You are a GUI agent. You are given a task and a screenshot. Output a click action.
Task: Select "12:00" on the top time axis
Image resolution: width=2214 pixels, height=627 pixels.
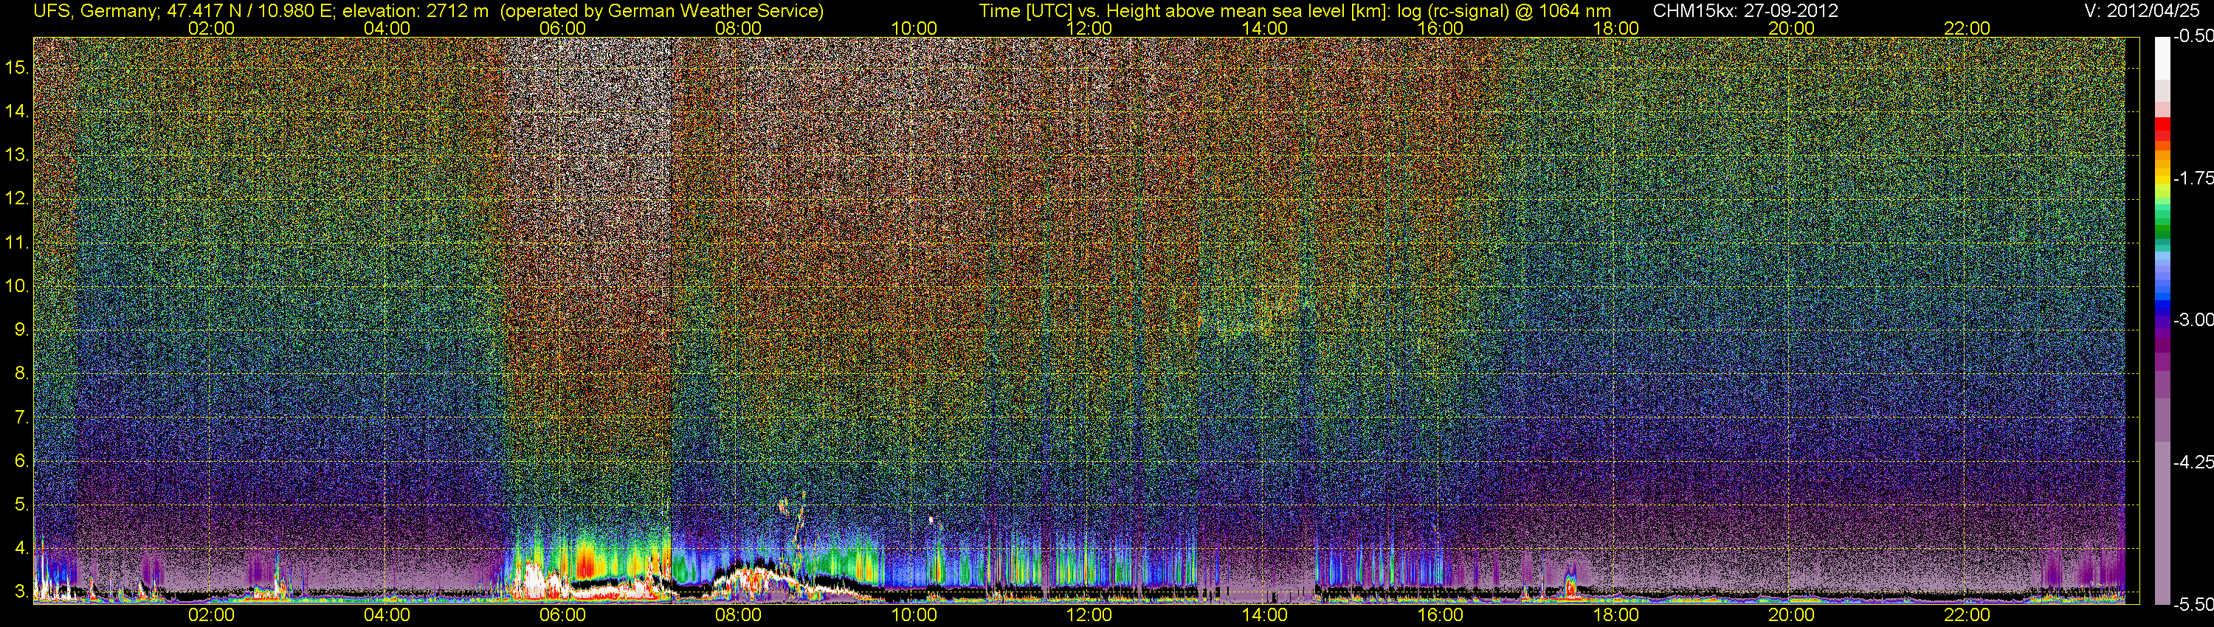click(x=1089, y=28)
